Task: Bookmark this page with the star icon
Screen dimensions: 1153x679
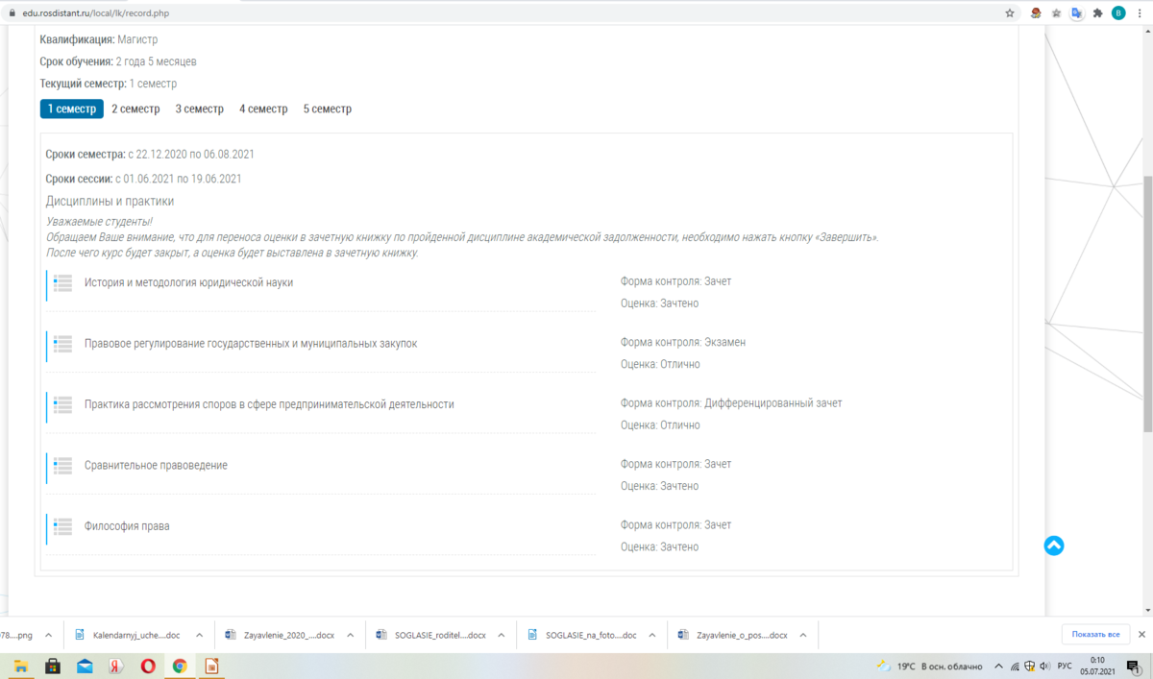Action: pyautogui.click(x=1010, y=13)
